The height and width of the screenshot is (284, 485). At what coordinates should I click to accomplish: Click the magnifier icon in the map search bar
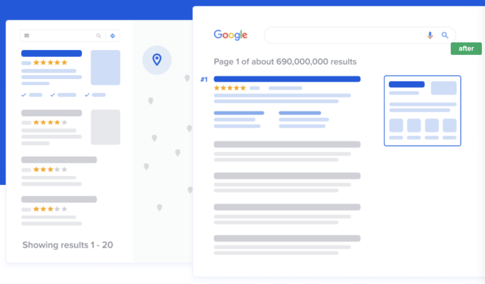click(99, 36)
